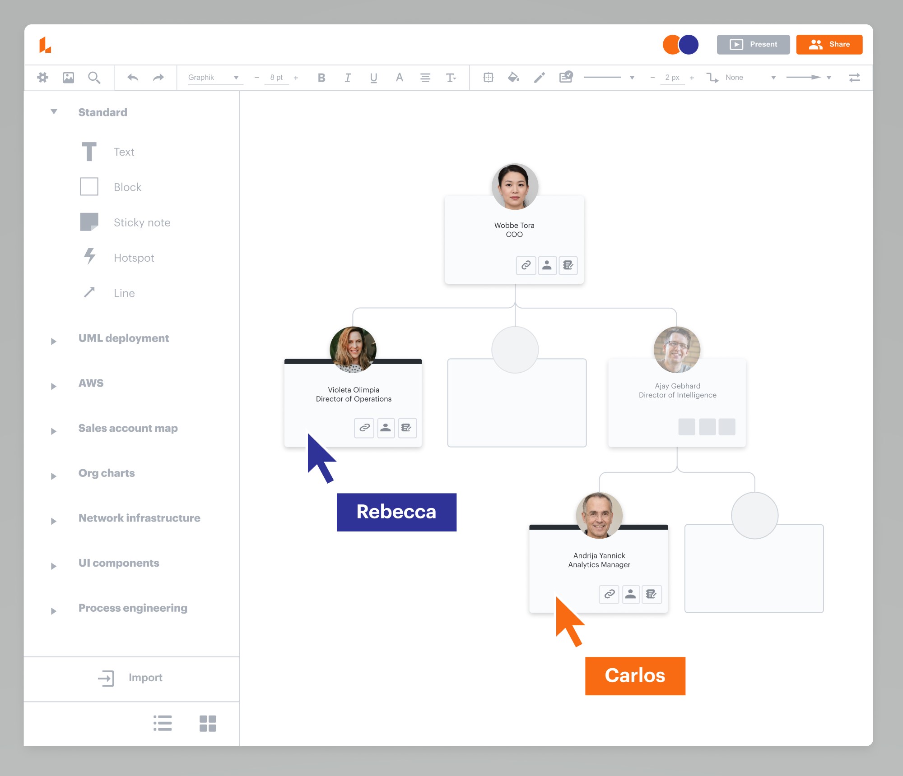
Task: Click the font name dropdown Graphik
Action: pos(212,78)
